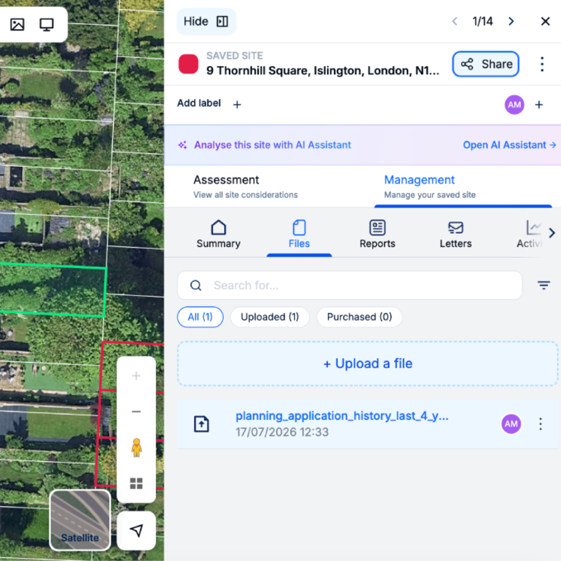Click the presentation monitor icon
The image size is (561, 561).
(x=47, y=24)
